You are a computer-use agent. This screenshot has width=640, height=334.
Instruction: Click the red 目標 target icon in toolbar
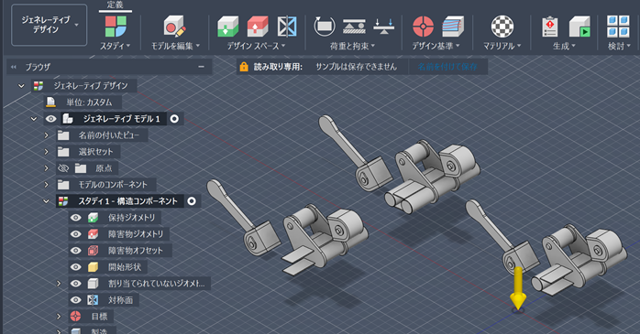423,27
